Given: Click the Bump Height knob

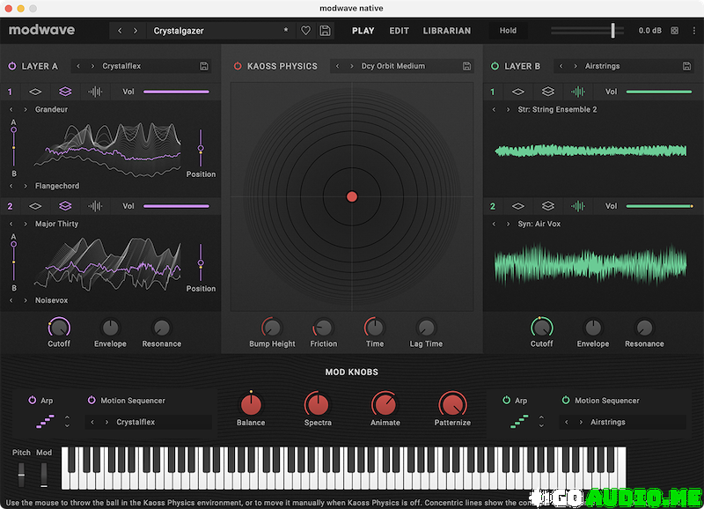Looking at the screenshot, I should [272, 328].
